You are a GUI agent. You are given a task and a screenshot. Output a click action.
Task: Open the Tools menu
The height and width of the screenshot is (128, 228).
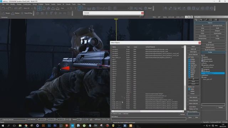coord(74,4)
